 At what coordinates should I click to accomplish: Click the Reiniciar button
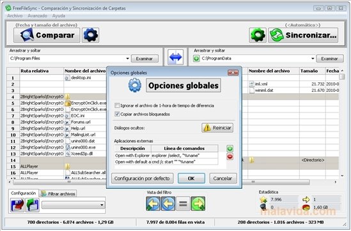pyautogui.click(x=217, y=128)
